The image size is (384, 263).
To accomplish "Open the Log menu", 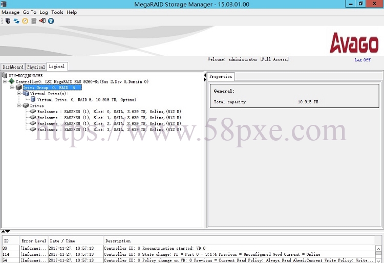I will (44, 12).
